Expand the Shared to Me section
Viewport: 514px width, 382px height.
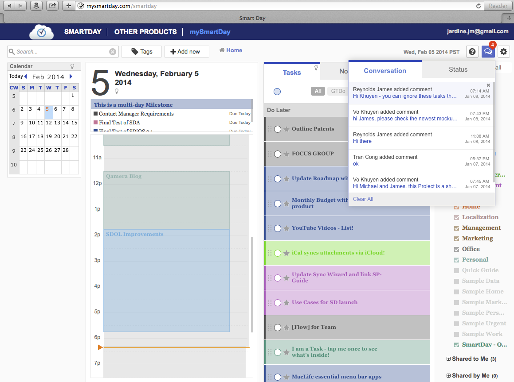pos(448,359)
